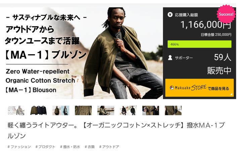Open Makuake STORE で商品を見る button

tap(199, 88)
